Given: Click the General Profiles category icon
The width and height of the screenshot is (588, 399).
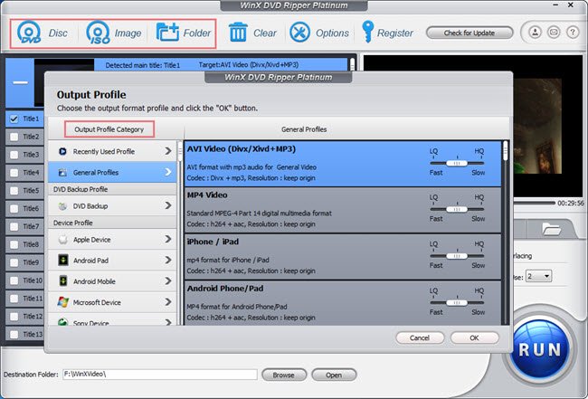Looking at the screenshot, I should pyautogui.click(x=62, y=173).
